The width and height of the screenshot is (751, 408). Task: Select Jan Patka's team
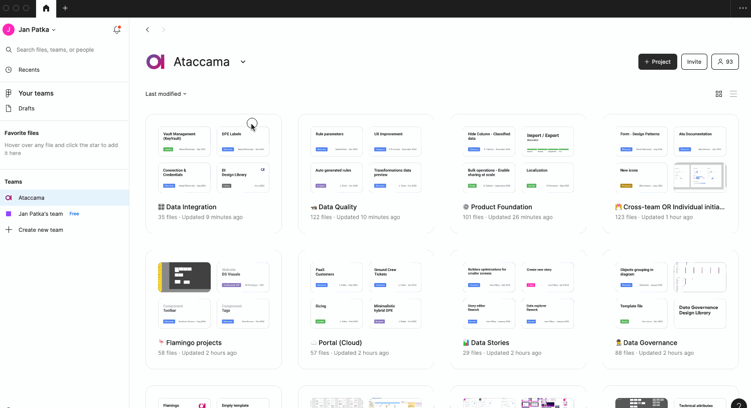pos(41,214)
